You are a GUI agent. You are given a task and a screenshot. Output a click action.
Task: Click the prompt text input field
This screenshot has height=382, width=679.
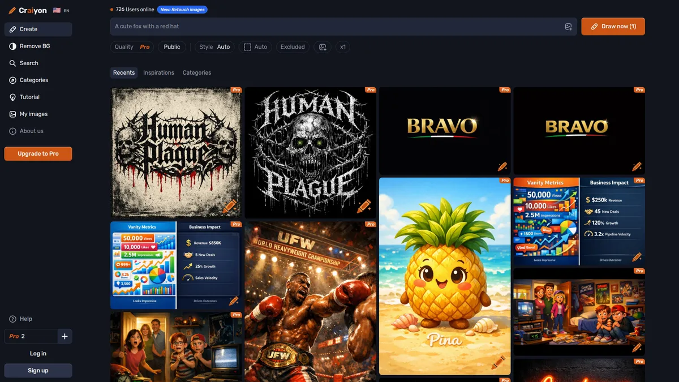coord(334,27)
